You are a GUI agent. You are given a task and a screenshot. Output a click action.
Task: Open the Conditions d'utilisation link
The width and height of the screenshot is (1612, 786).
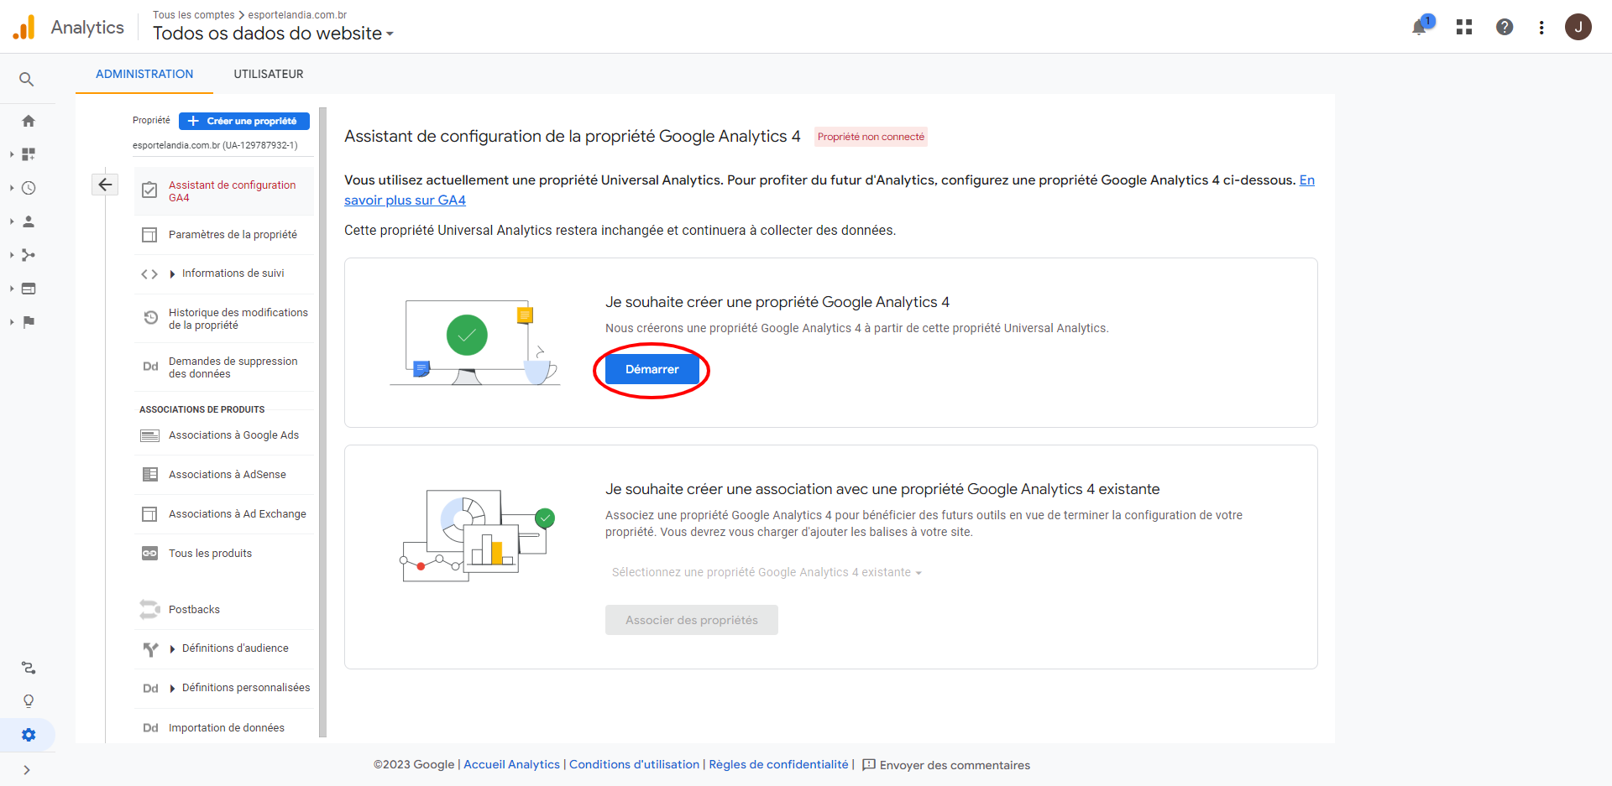(634, 764)
